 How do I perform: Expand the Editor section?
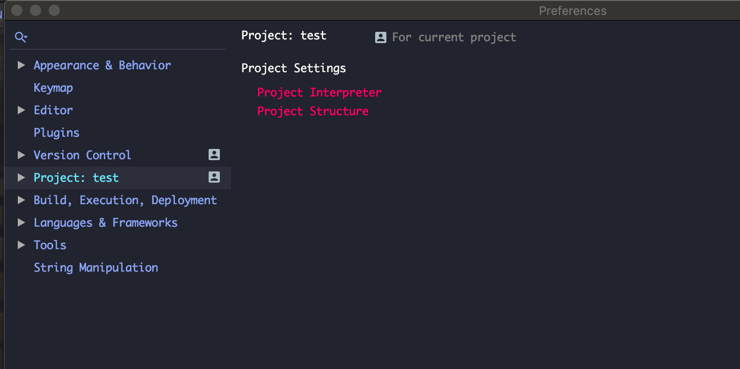pos(21,110)
